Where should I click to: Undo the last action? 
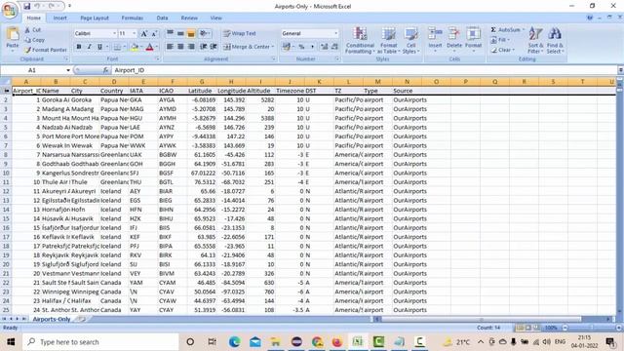pyautogui.click(x=37, y=6)
